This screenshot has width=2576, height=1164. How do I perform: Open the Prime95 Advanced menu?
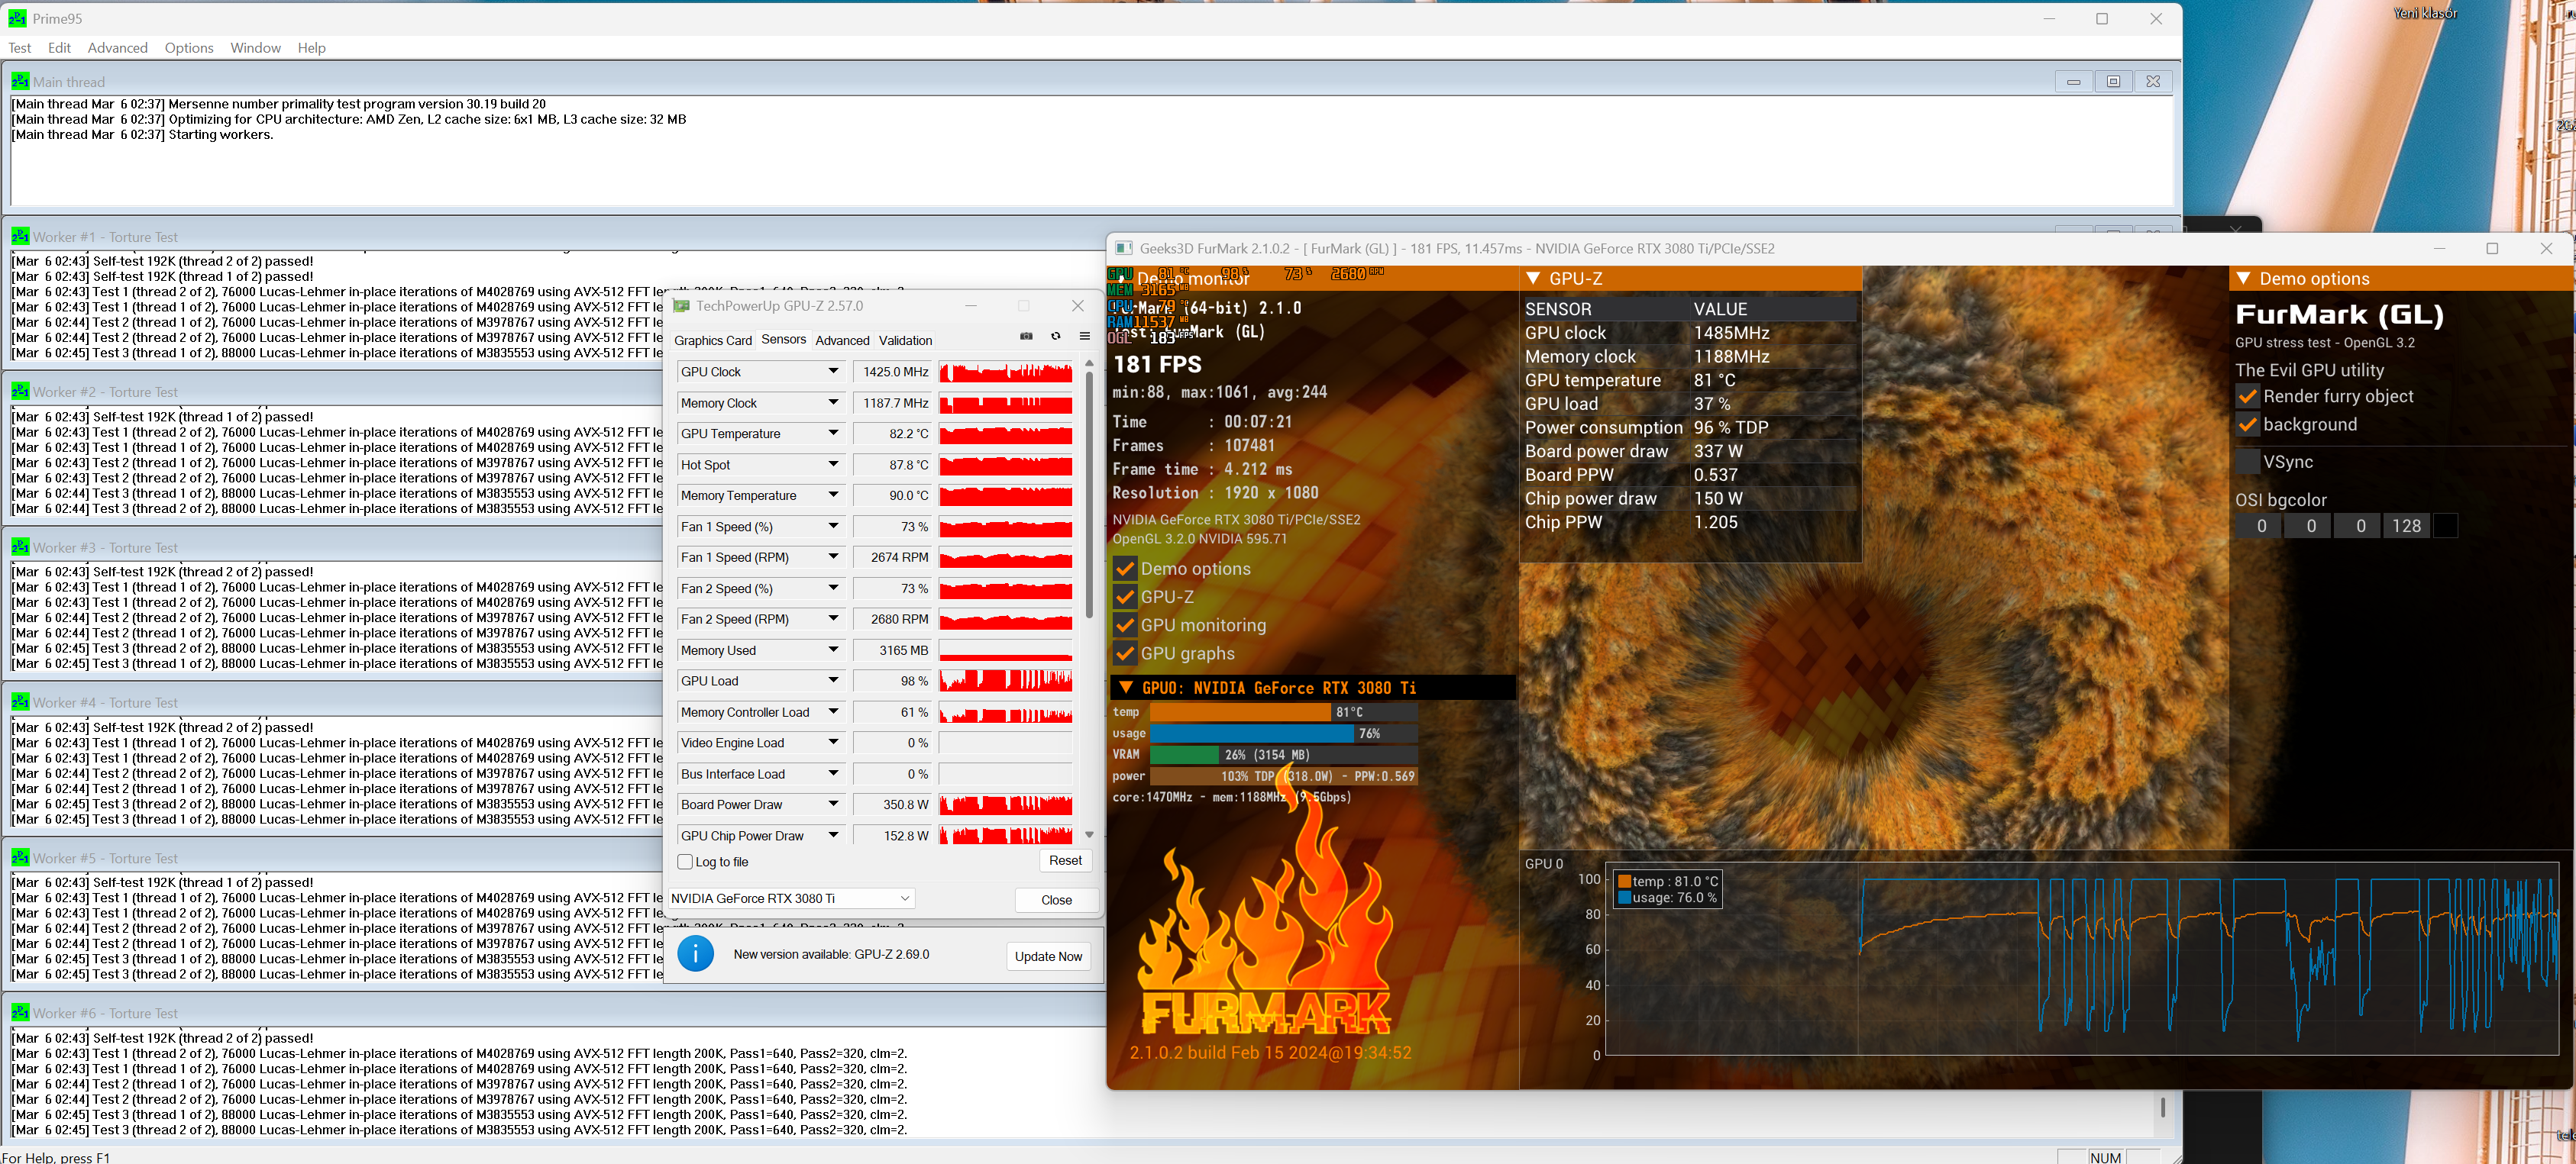tap(117, 48)
